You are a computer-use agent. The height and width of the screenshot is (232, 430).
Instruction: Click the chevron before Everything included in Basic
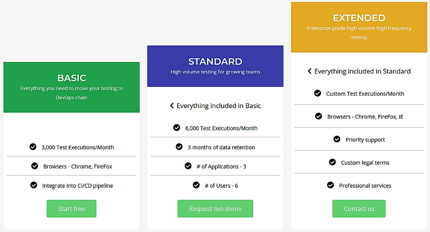pyautogui.click(x=172, y=106)
